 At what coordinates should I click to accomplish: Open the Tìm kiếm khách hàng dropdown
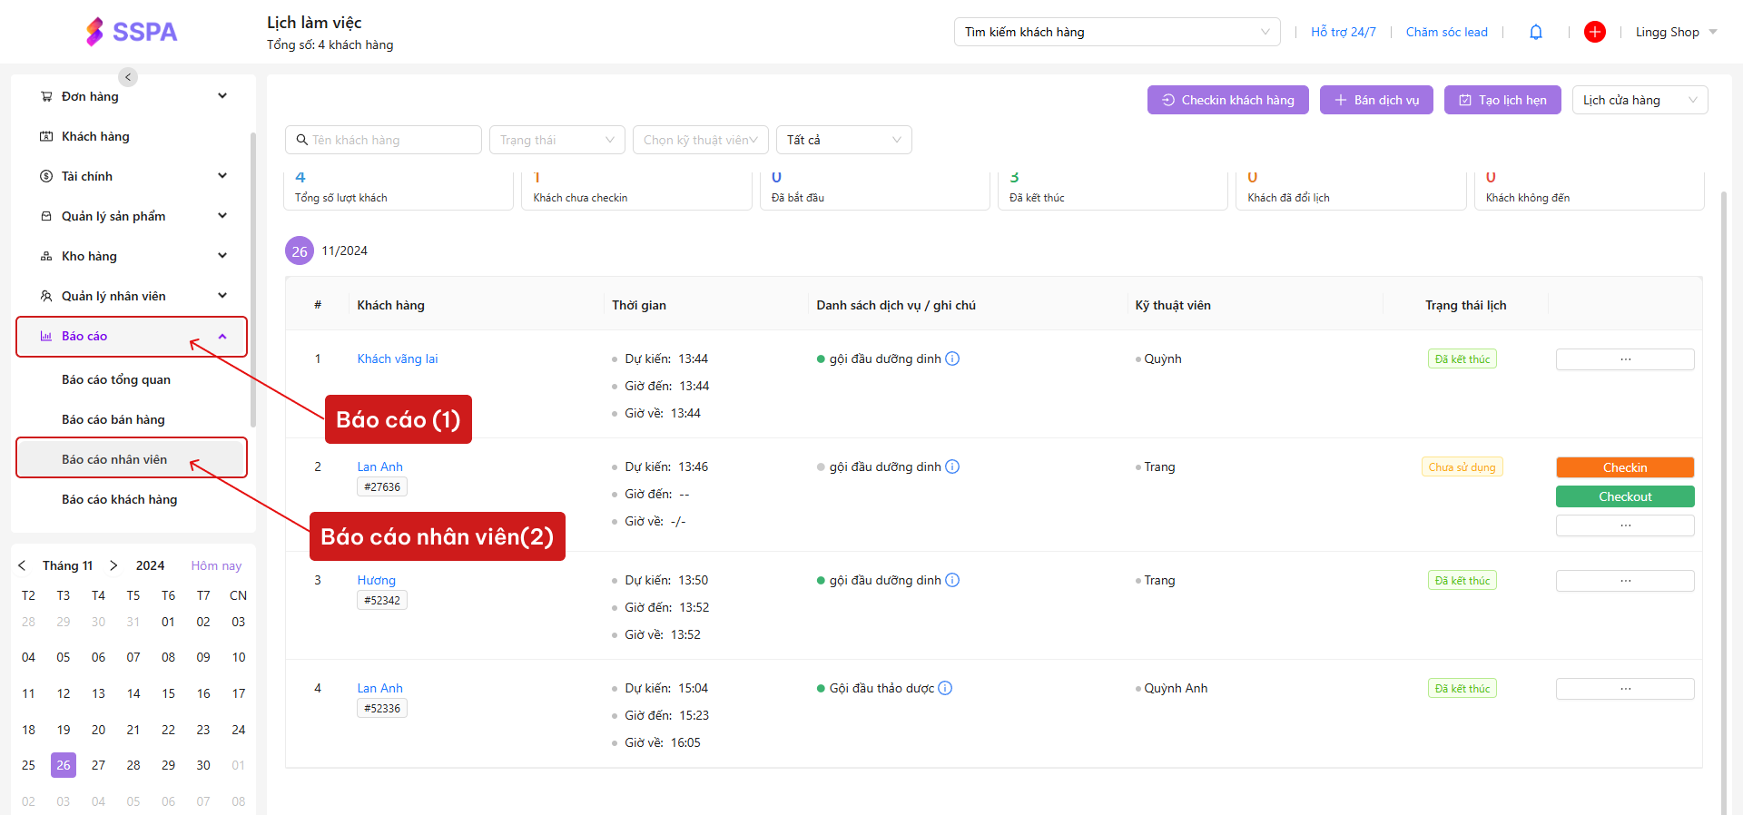[1117, 32]
